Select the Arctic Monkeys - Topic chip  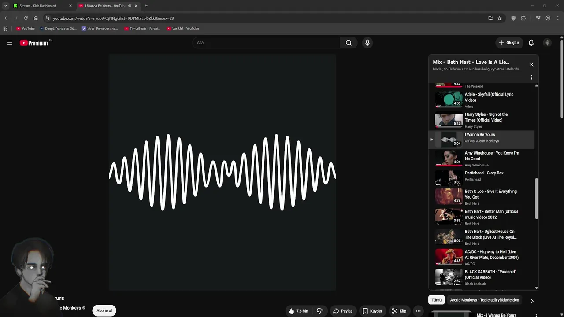[484, 300]
